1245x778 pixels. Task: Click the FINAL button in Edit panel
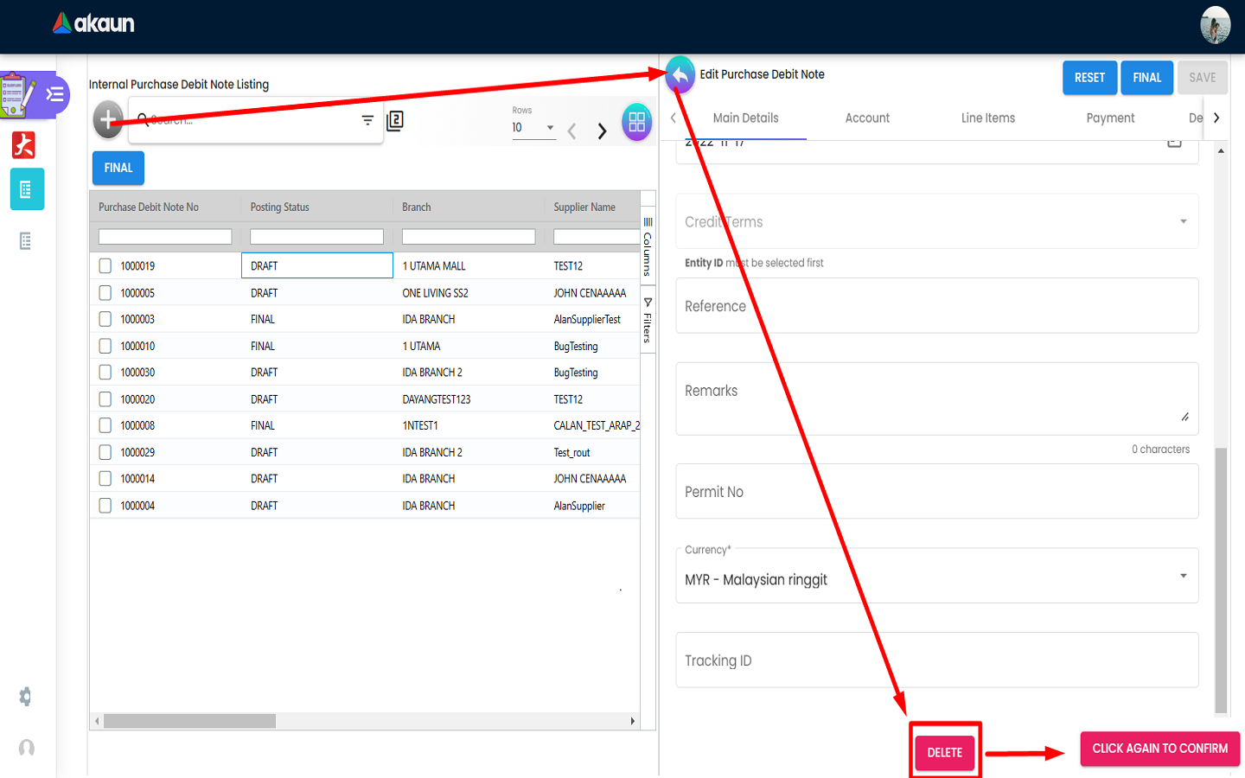pyautogui.click(x=1147, y=78)
